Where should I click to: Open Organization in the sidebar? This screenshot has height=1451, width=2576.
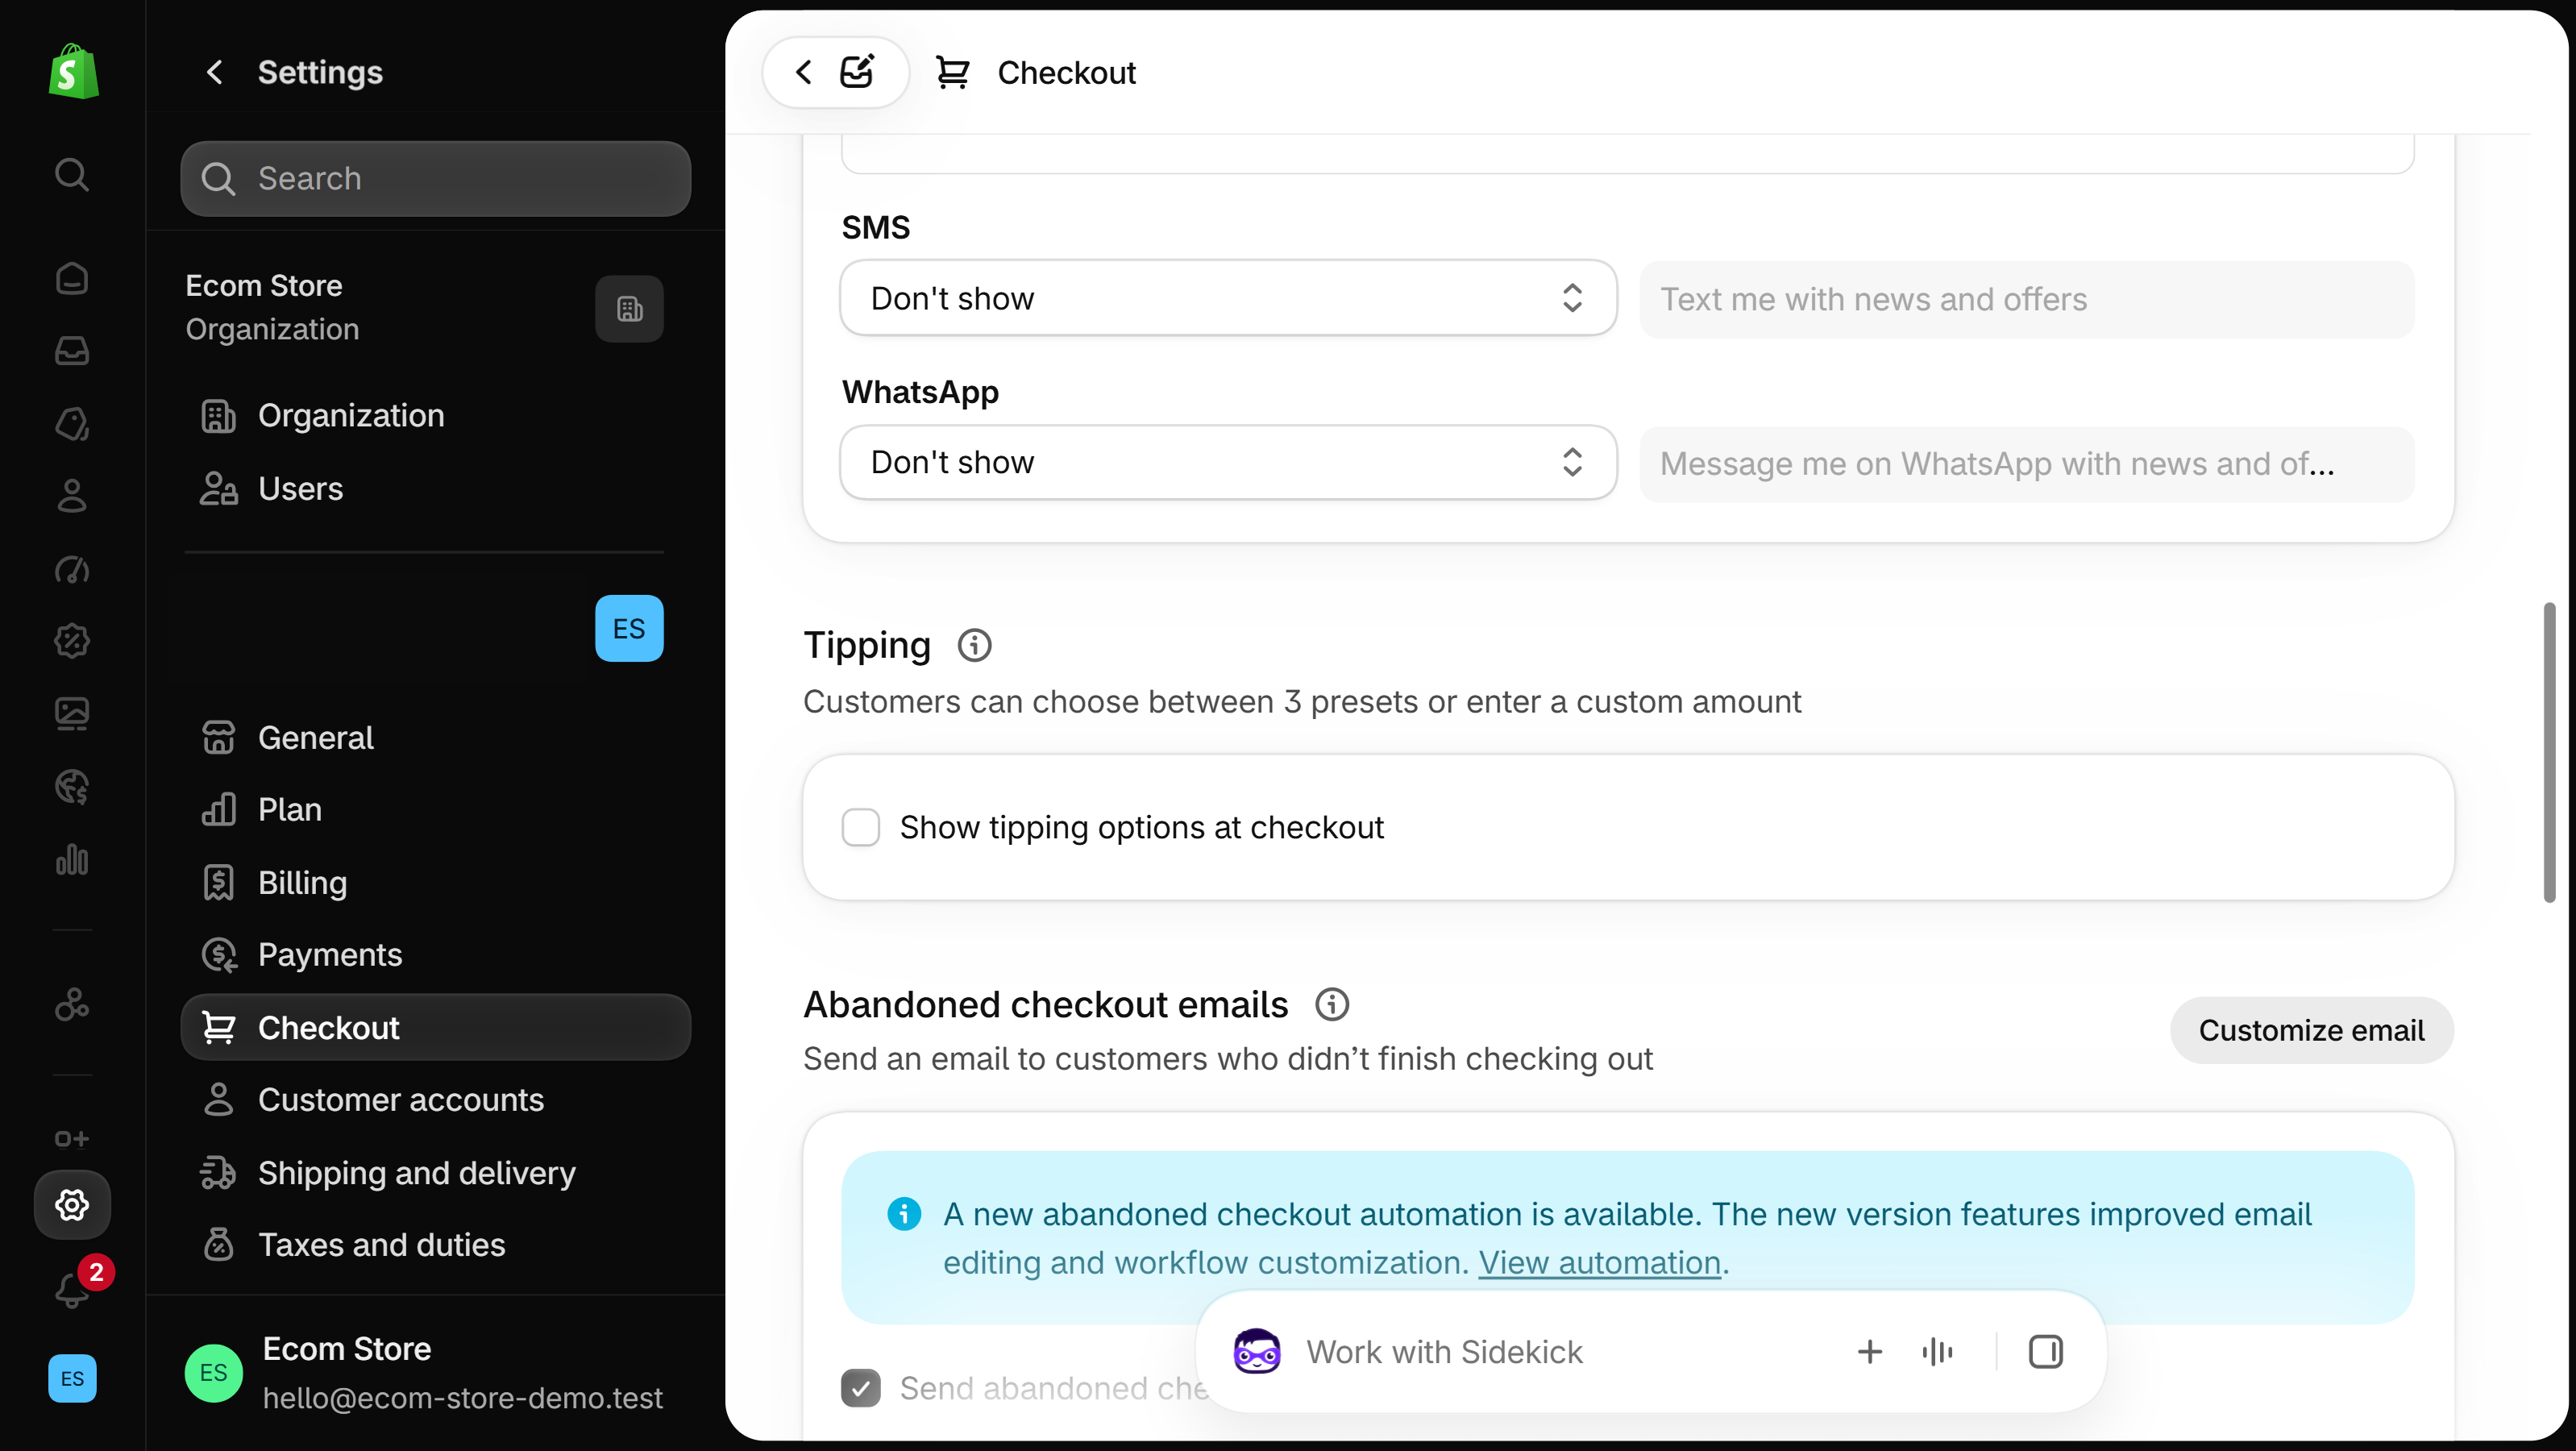pyautogui.click(x=435, y=415)
